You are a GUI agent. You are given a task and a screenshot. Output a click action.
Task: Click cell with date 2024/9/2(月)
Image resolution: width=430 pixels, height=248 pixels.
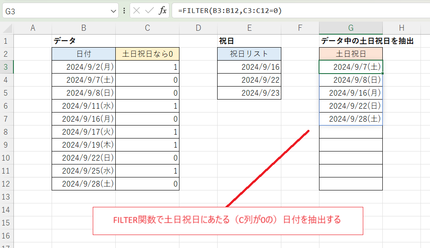(84, 67)
